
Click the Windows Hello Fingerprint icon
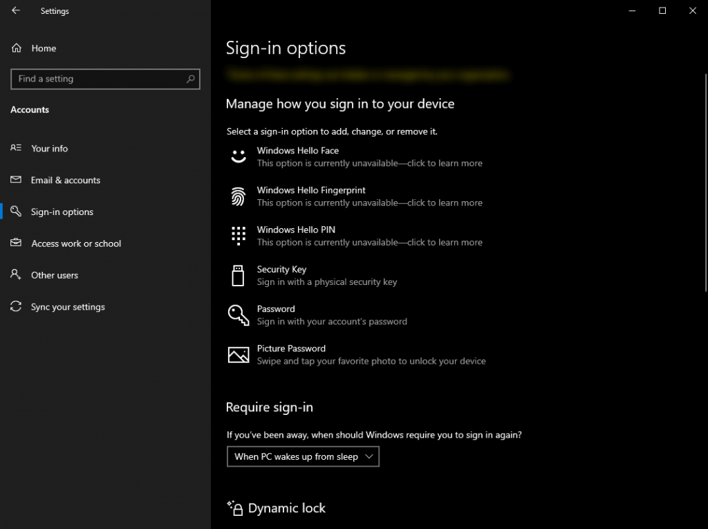(x=239, y=196)
